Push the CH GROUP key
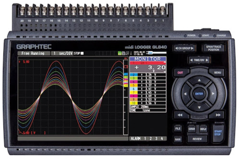The width and height of the screenshot is (239, 161). tap(184, 48)
